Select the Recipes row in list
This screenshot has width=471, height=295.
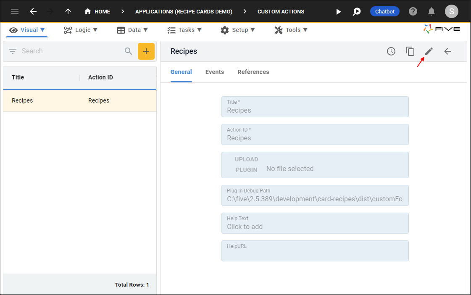[x=80, y=100]
